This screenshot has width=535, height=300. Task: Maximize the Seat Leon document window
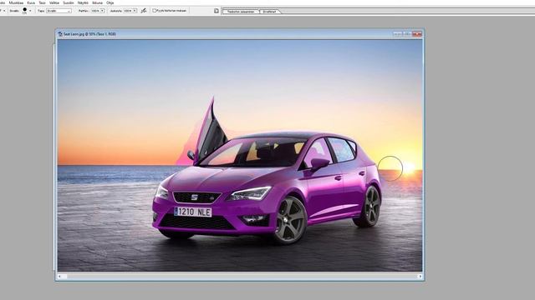[x=407, y=33]
